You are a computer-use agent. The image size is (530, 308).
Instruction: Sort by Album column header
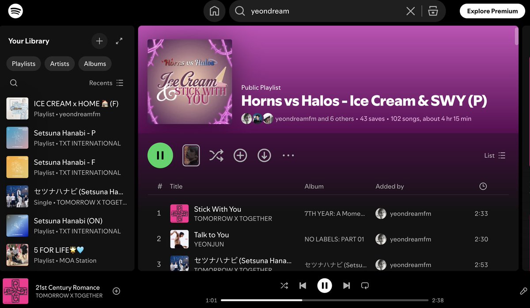pyautogui.click(x=314, y=186)
